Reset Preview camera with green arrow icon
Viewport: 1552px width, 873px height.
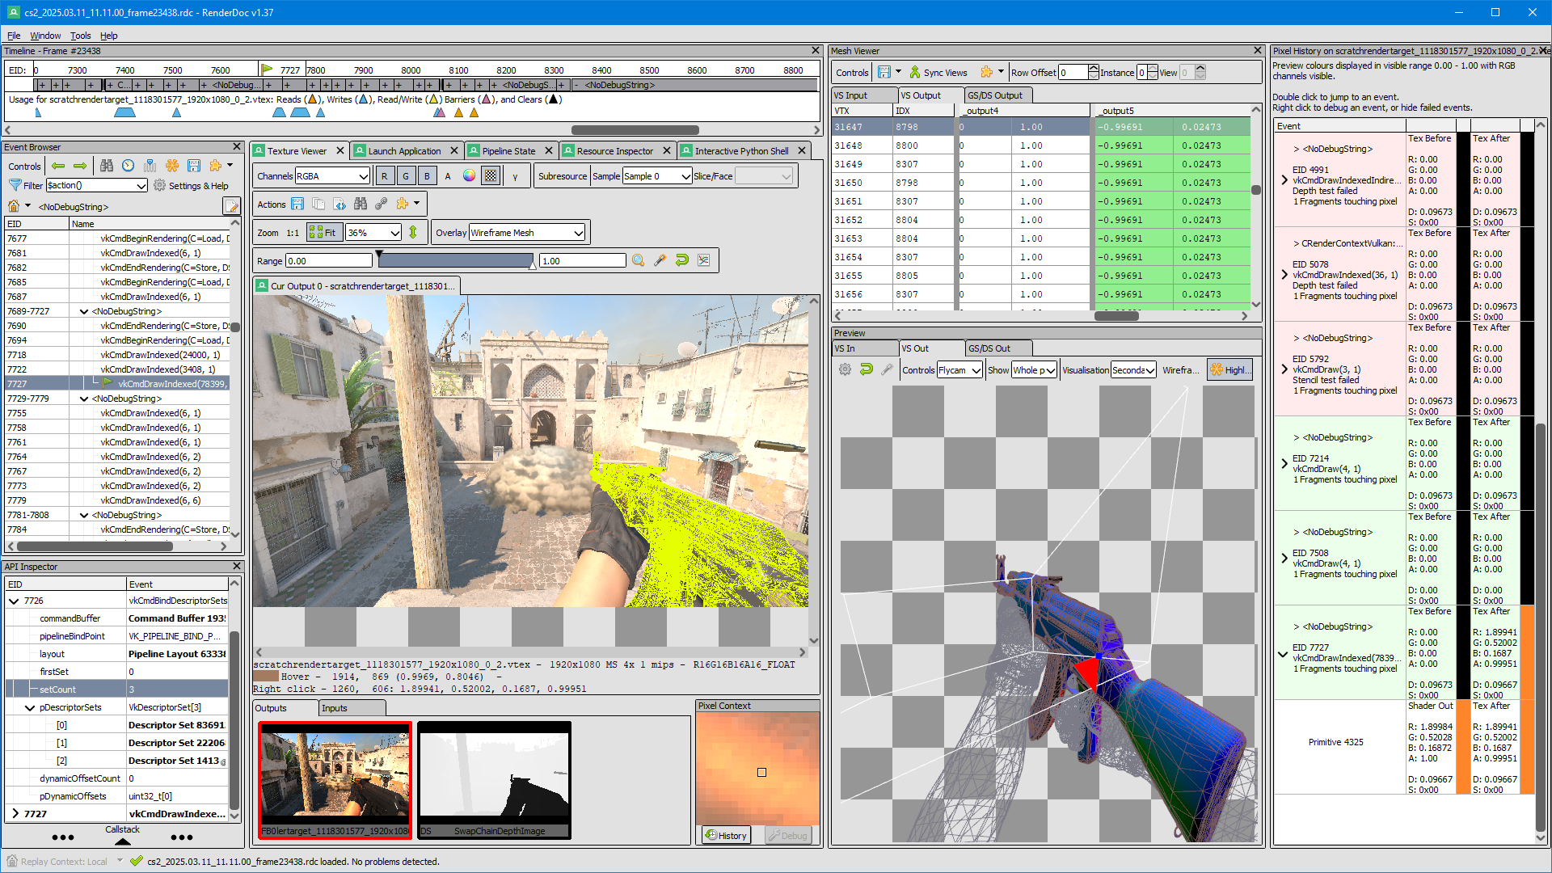[867, 369]
